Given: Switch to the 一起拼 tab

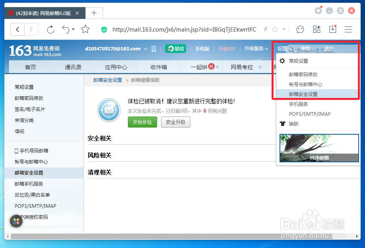Looking at the screenshot, I should [199, 67].
